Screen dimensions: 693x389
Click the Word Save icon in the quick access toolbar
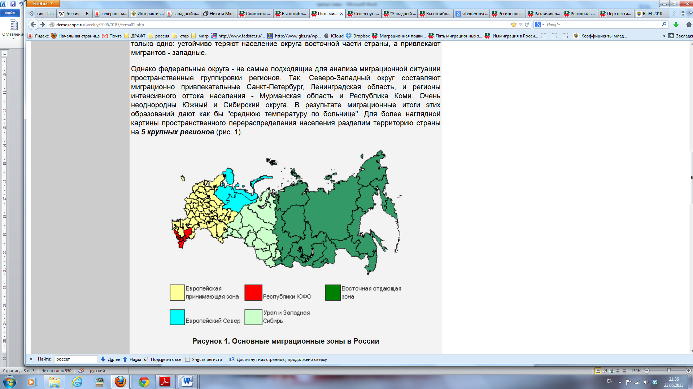[13, 4]
